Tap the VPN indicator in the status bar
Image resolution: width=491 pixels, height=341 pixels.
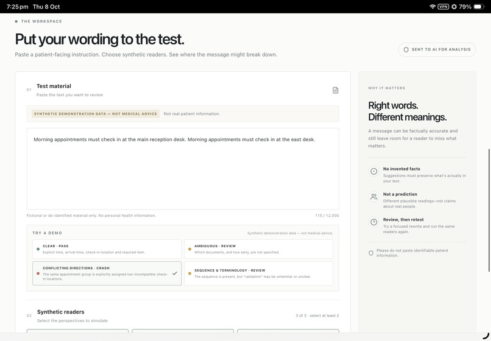tap(443, 7)
